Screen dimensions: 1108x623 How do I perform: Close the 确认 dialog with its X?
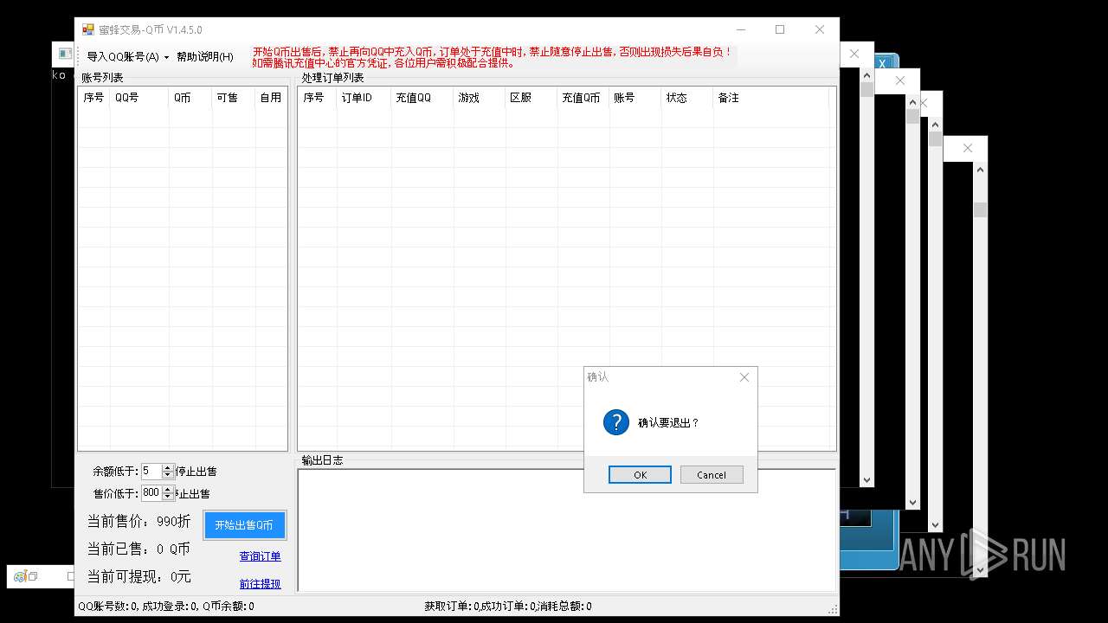pyautogui.click(x=744, y=377)
